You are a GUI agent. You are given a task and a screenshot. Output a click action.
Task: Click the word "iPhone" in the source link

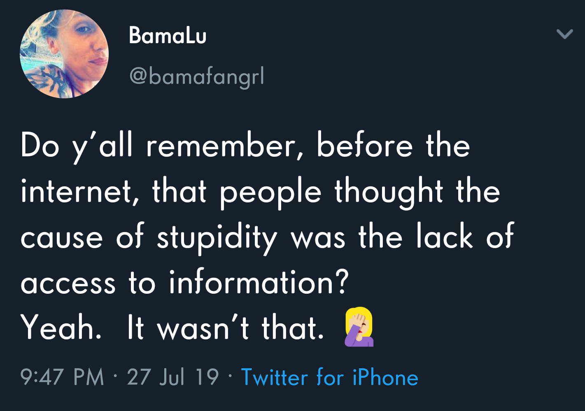tap(385, 377)
